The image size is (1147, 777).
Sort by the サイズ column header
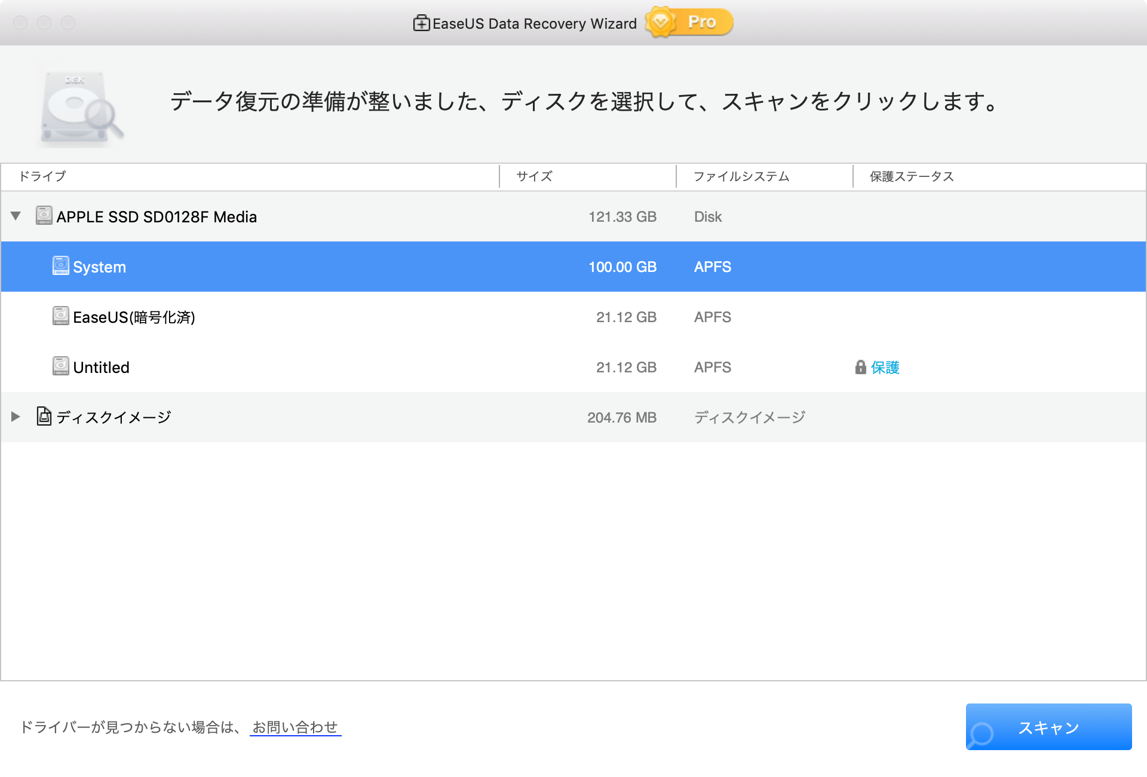tap(588, 176)
